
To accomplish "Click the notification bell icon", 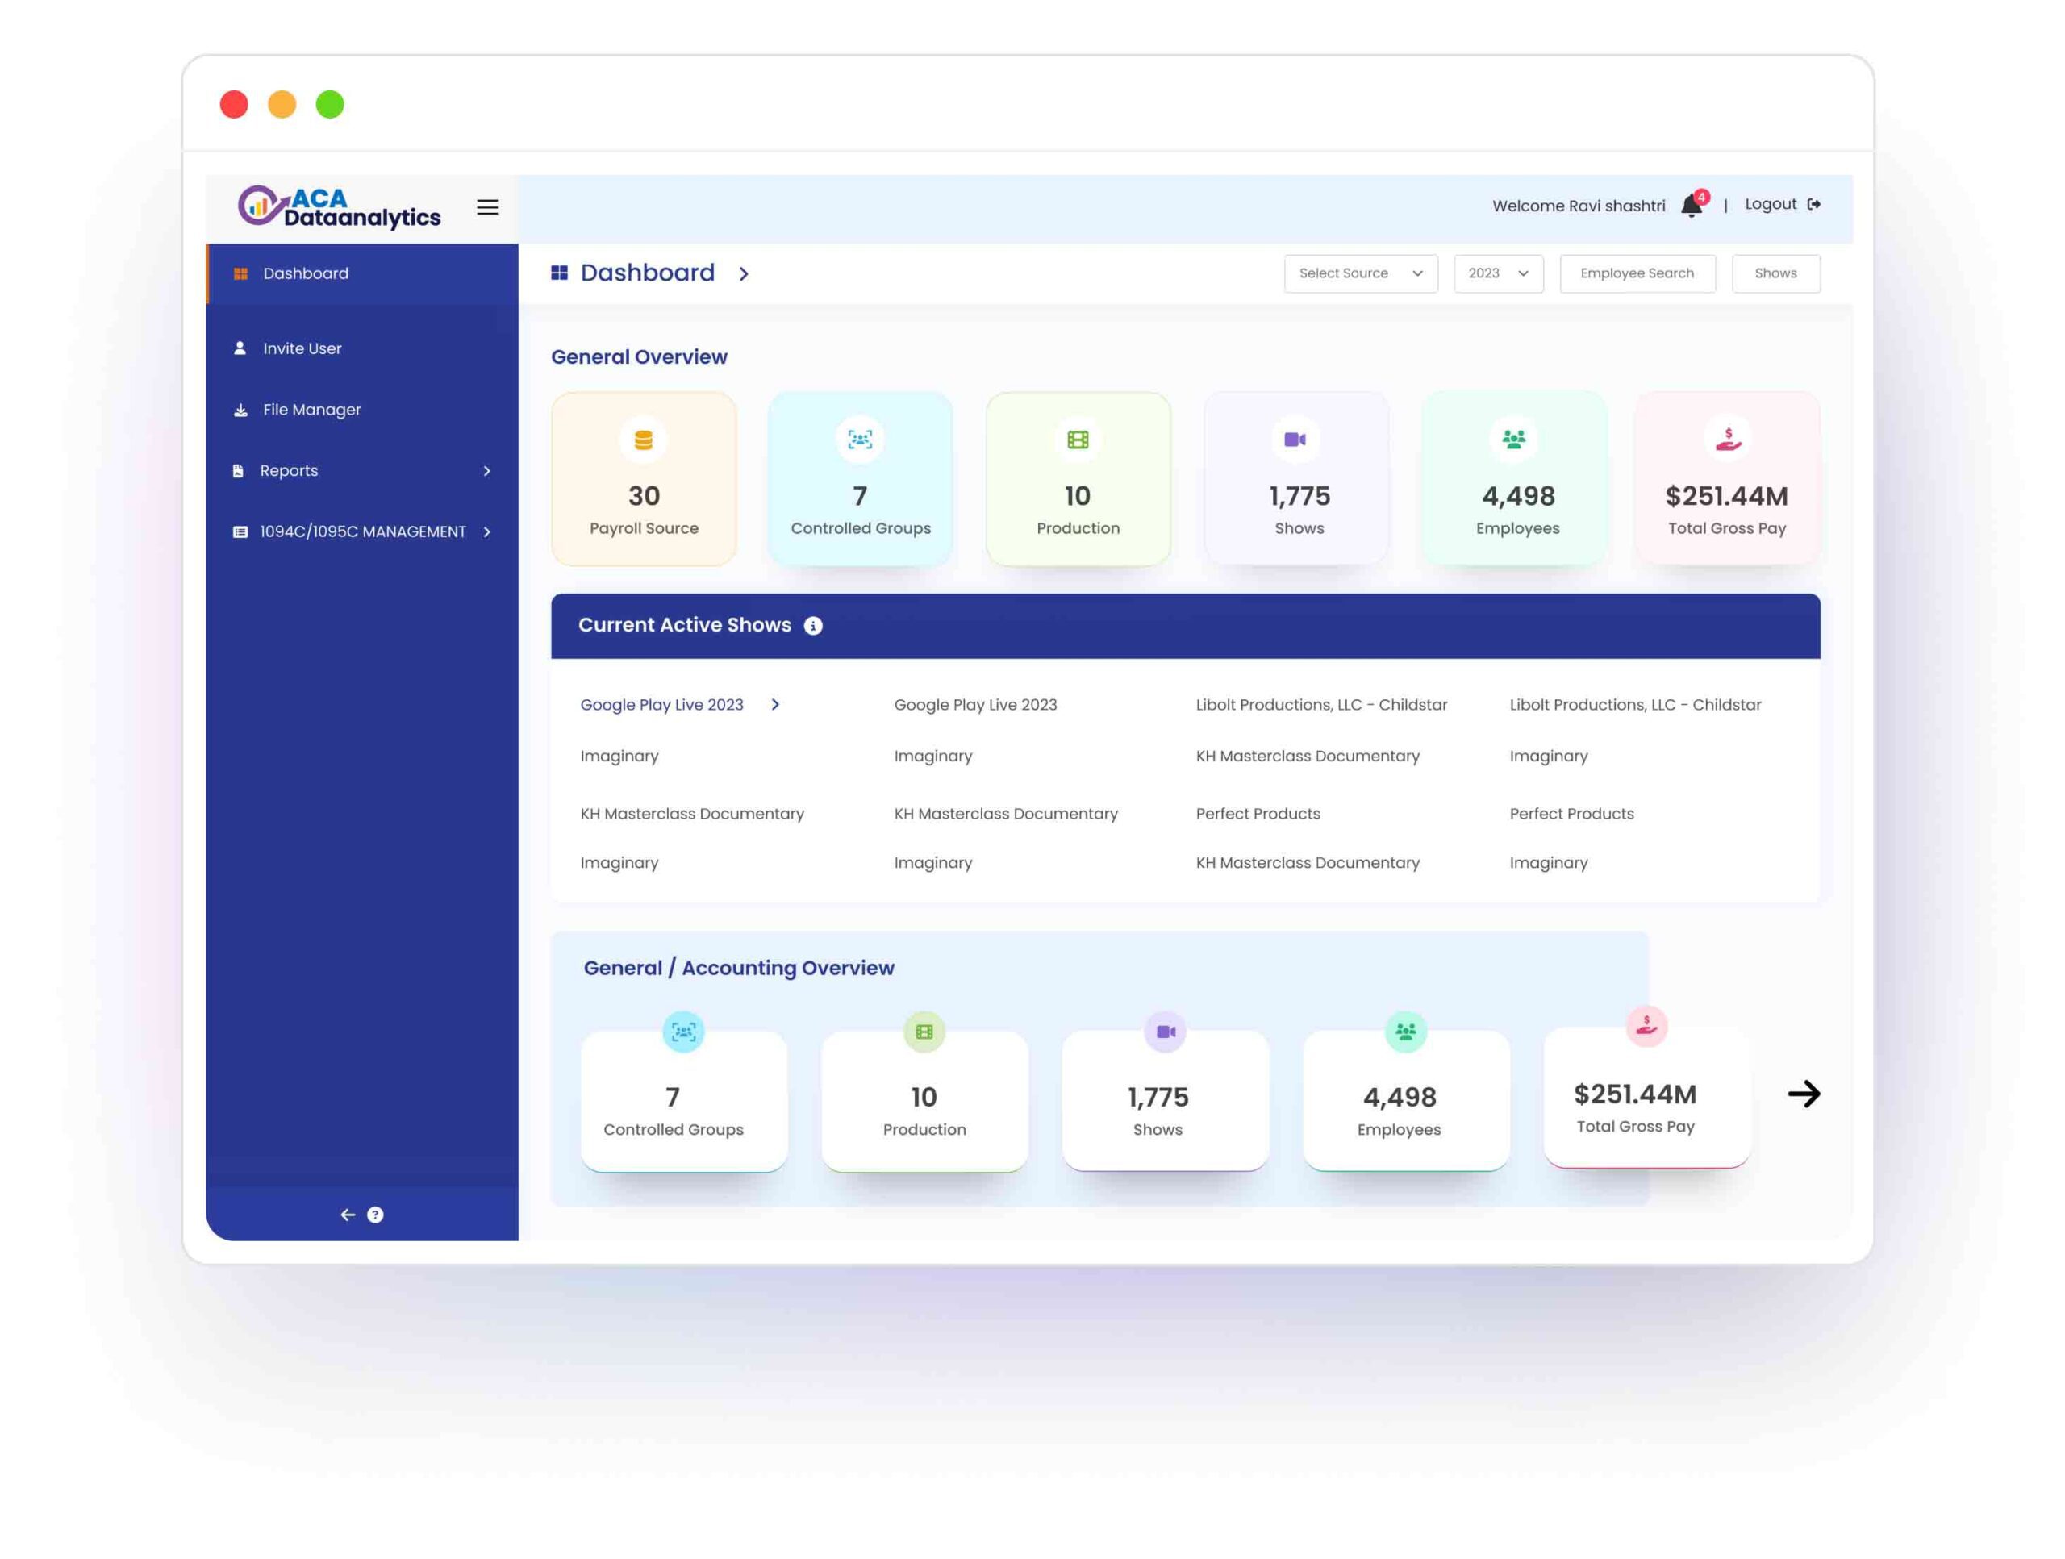I will (1691, 206).
